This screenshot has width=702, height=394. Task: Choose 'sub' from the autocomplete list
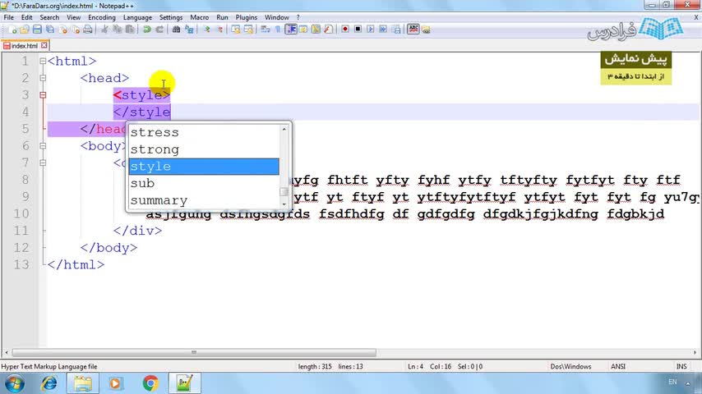[204, 183]
